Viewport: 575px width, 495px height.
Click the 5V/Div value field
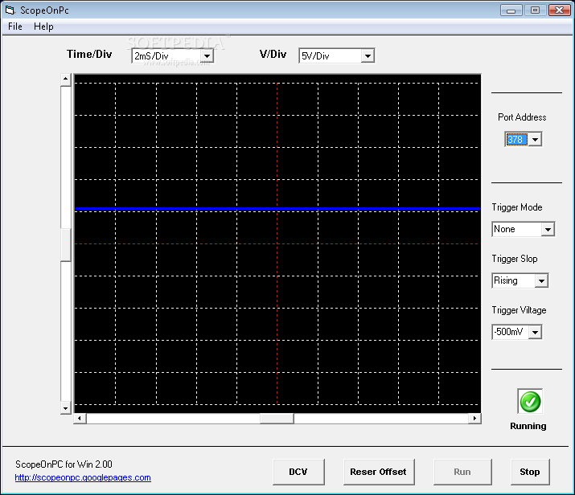pyautogui.click(x=331, y=56)
